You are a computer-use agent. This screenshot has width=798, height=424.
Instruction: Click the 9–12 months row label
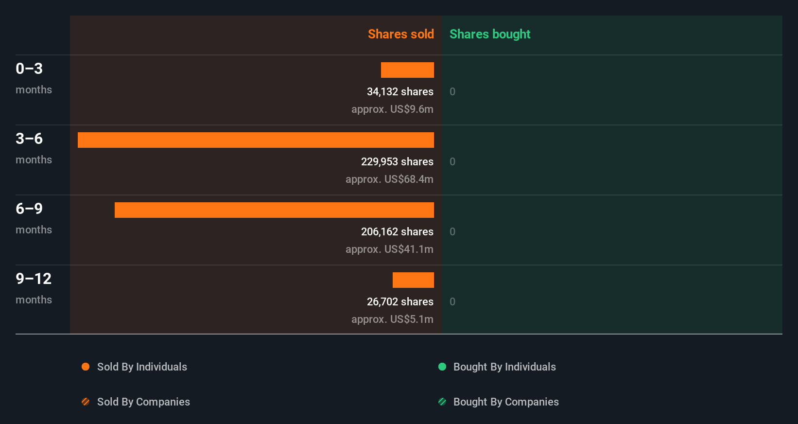(34, 288)
